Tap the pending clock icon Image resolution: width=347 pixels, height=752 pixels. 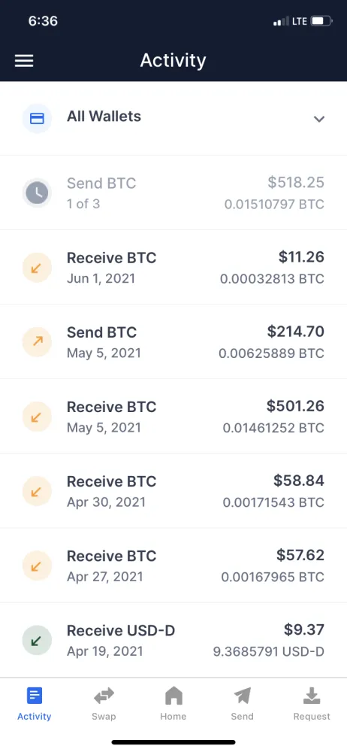[x=37, y=193]
